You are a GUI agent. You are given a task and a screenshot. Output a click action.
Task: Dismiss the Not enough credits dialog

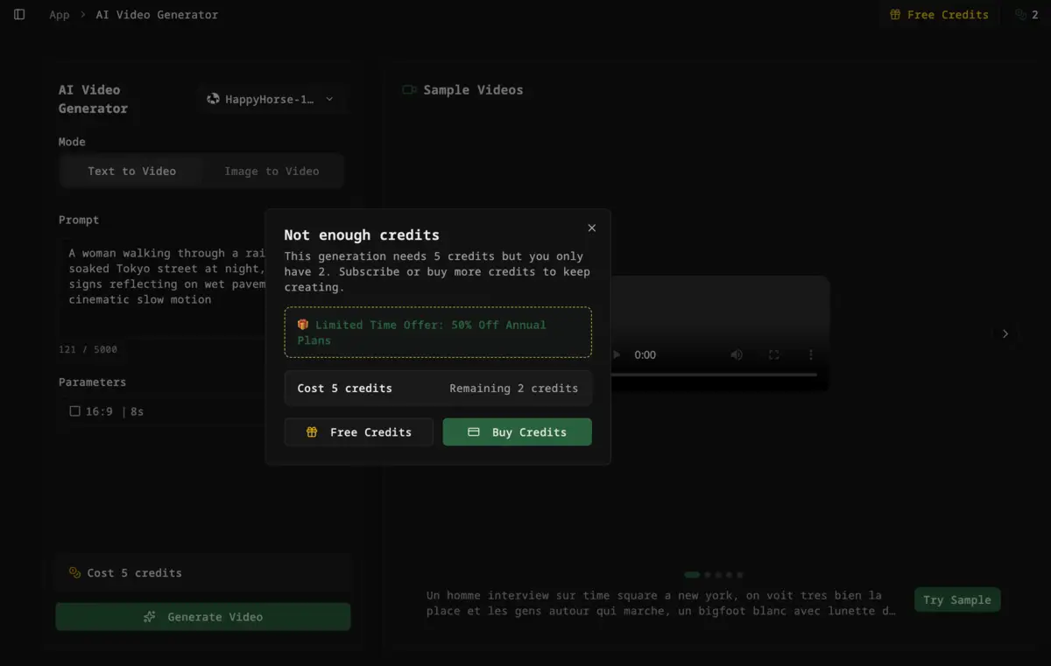click(591, 228)
